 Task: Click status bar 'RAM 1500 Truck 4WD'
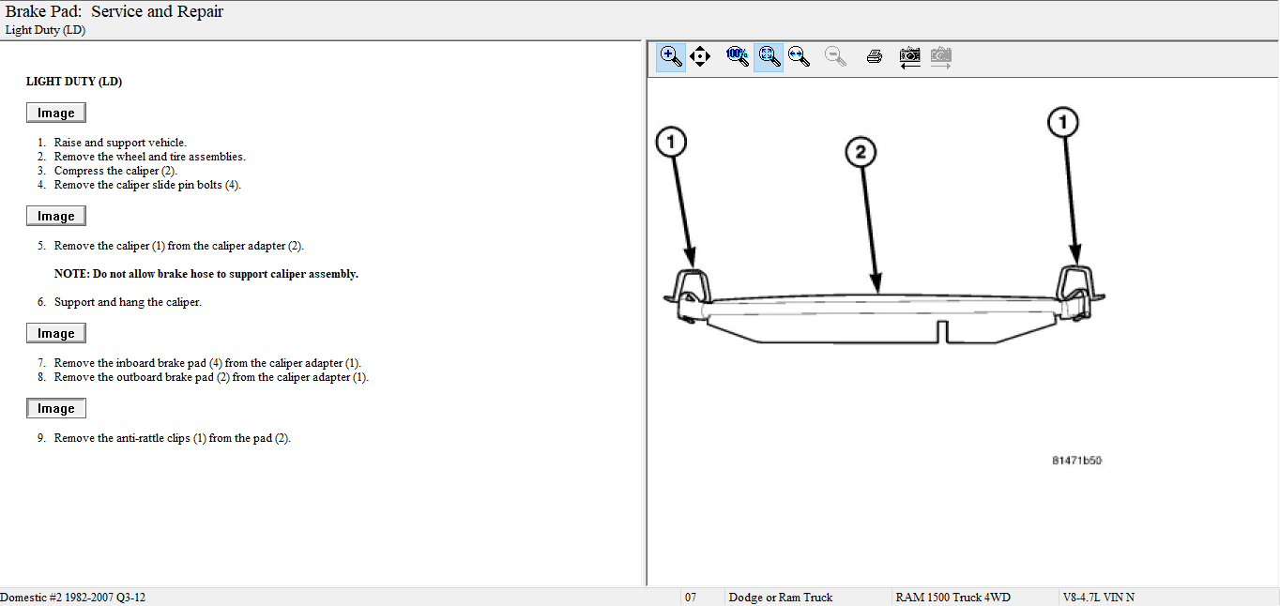click(952, 598)
